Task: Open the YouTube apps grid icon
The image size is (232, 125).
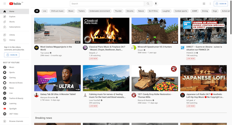Action: [x=204, y=4]
